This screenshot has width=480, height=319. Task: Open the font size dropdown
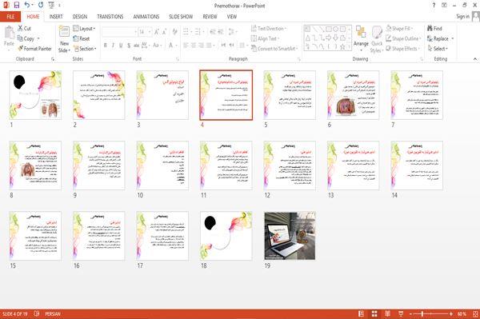click(150, 32)
